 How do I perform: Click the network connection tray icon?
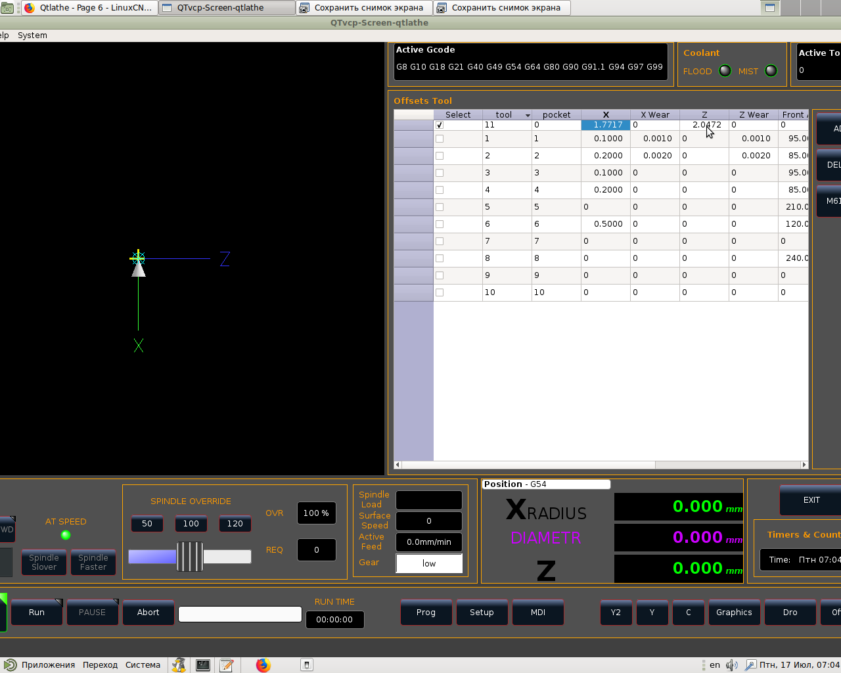pos(750,665)
